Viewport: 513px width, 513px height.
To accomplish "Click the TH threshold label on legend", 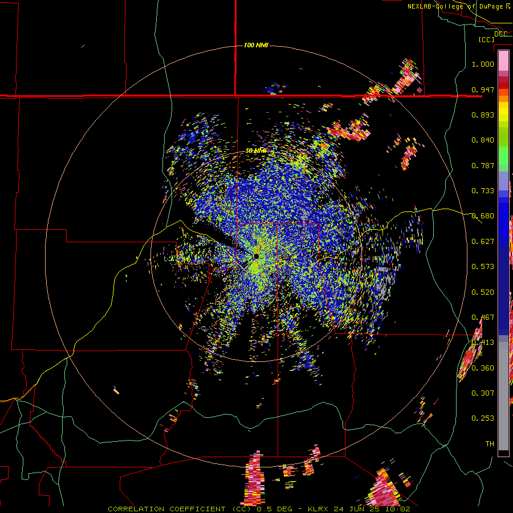I will [490, 444].
